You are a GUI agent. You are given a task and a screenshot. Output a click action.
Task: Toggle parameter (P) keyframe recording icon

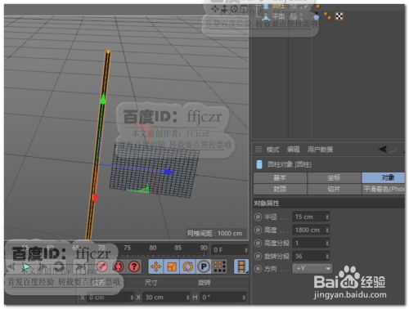(204, 266)
